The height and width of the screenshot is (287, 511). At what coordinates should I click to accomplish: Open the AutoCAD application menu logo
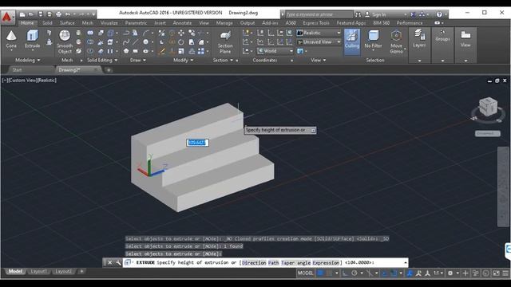tap(7, 17)
